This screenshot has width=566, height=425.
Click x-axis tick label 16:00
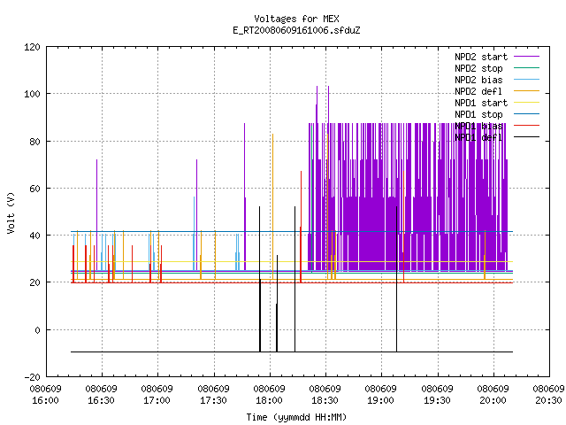coord(45,401)
